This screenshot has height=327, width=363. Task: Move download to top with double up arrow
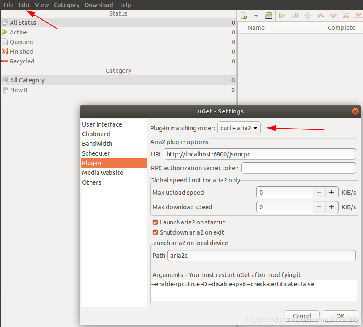[x=346, y=16]
